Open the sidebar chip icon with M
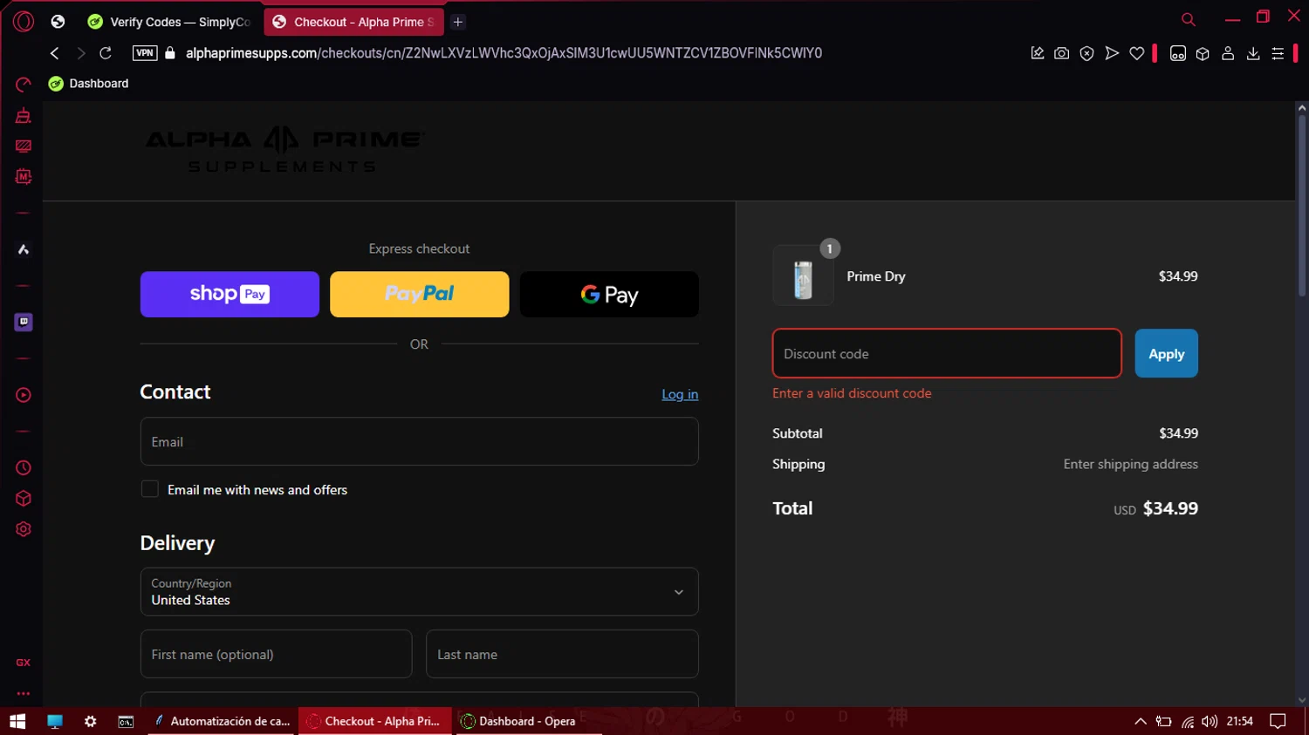 [24, 177]
